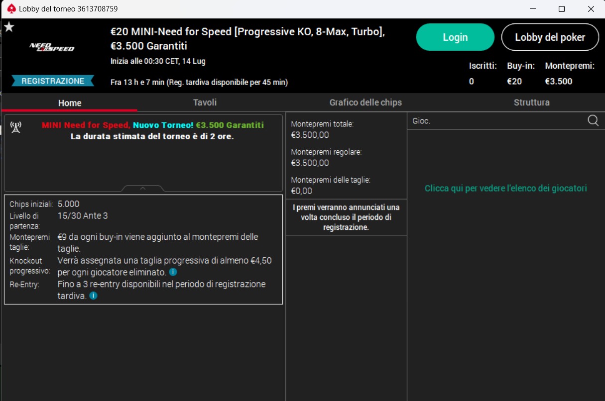The width and height of the screenshot is (605, 401).
Task: Click the header Montepremi value €3.500
Action: point(559,81)
